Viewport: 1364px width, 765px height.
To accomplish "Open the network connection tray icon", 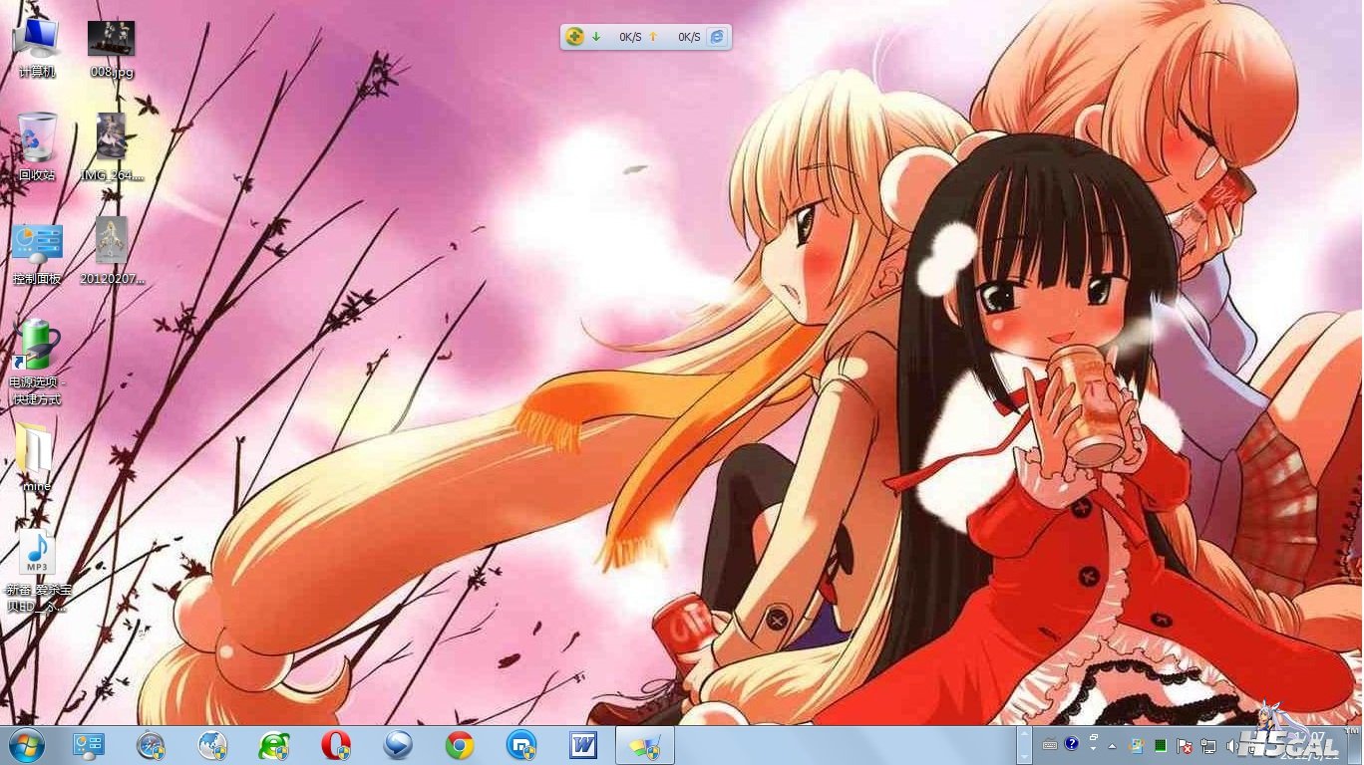I will tap(1208, 745).
